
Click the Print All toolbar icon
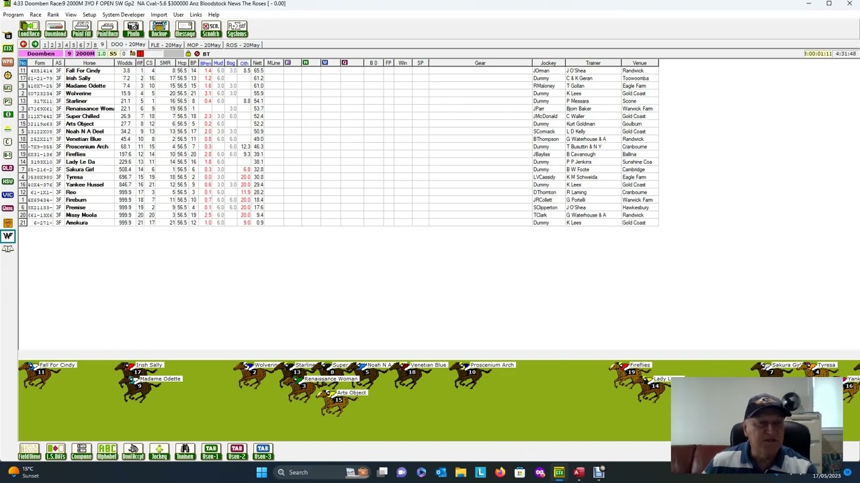pos(81,30)
